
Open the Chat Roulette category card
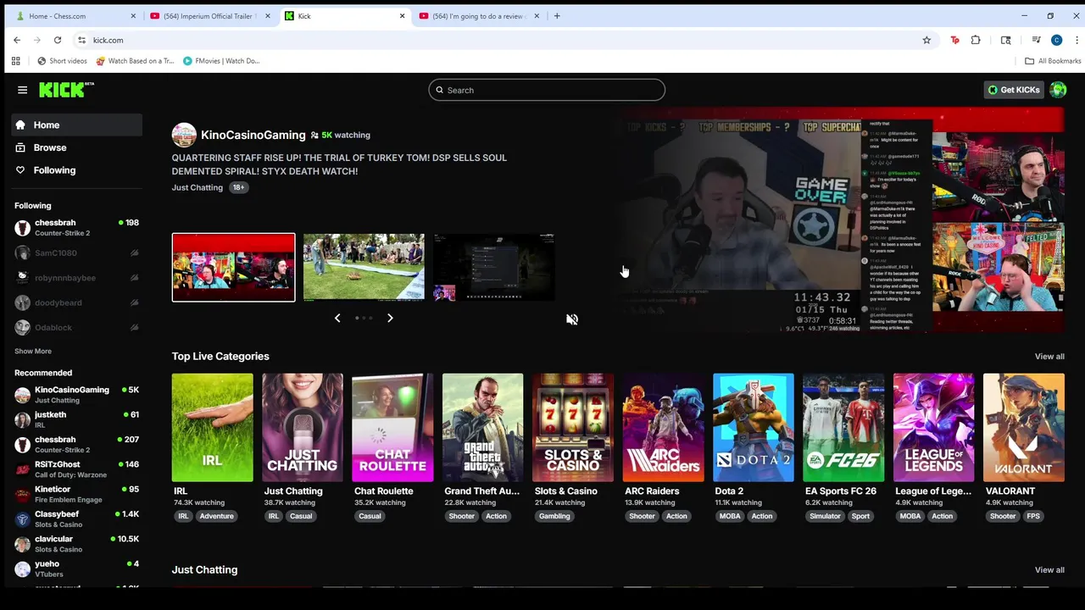point(392,428)
